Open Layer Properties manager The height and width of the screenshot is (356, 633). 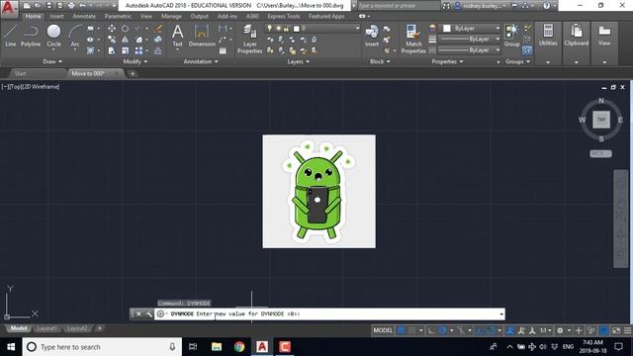(249, 39)
